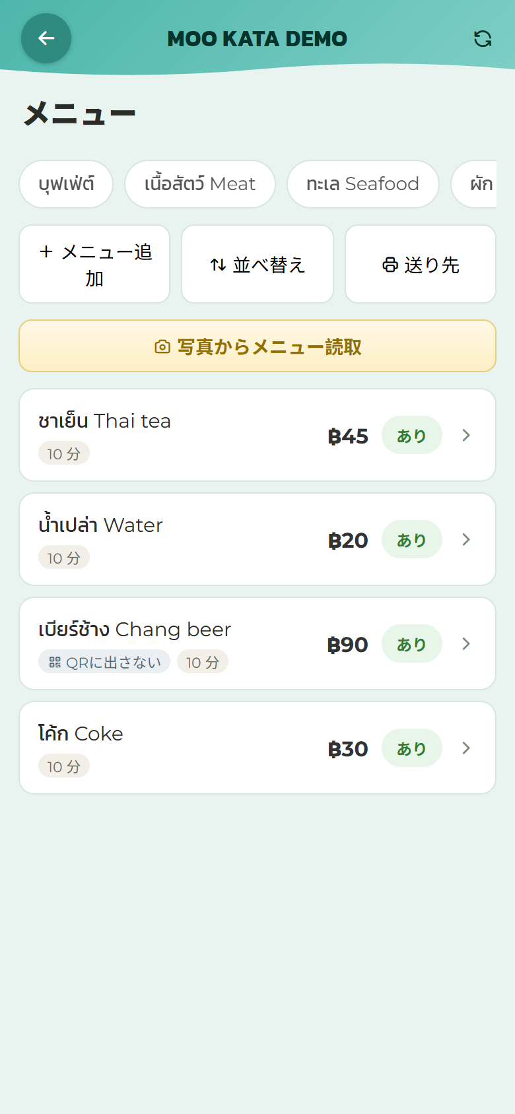The image size is (515, 1114).
Task: Click the QRに出さない badge on Chang beer
Action: 104,662
